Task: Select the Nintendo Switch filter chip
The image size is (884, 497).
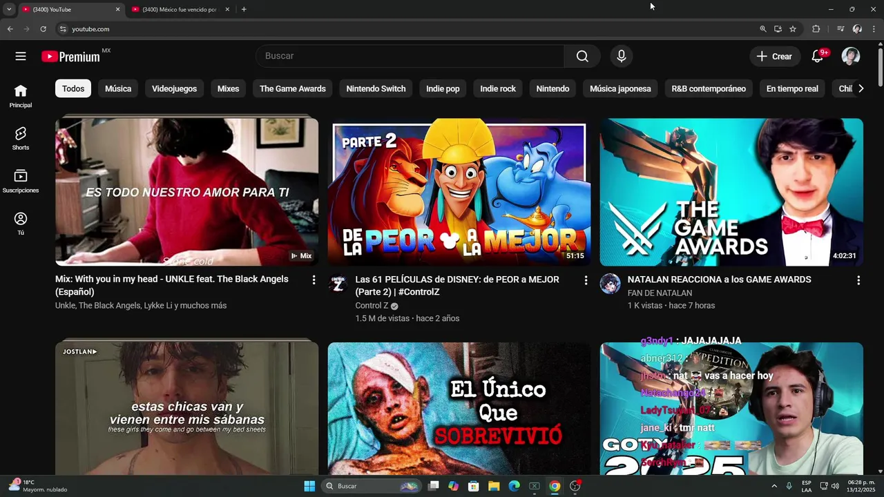Action: (x=376, y=88)
